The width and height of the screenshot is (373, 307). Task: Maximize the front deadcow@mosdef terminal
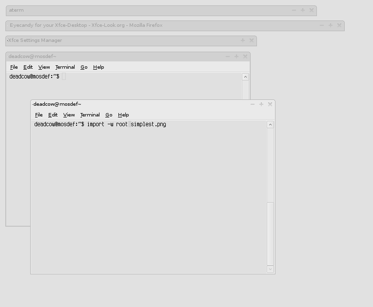pyautogui.click(x=261, y=104)
